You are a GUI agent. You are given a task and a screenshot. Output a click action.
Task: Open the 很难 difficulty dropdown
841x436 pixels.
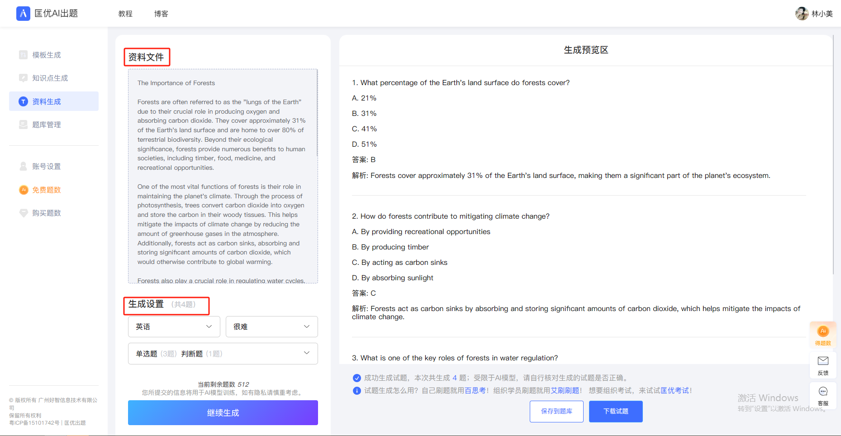coord(272,326)
